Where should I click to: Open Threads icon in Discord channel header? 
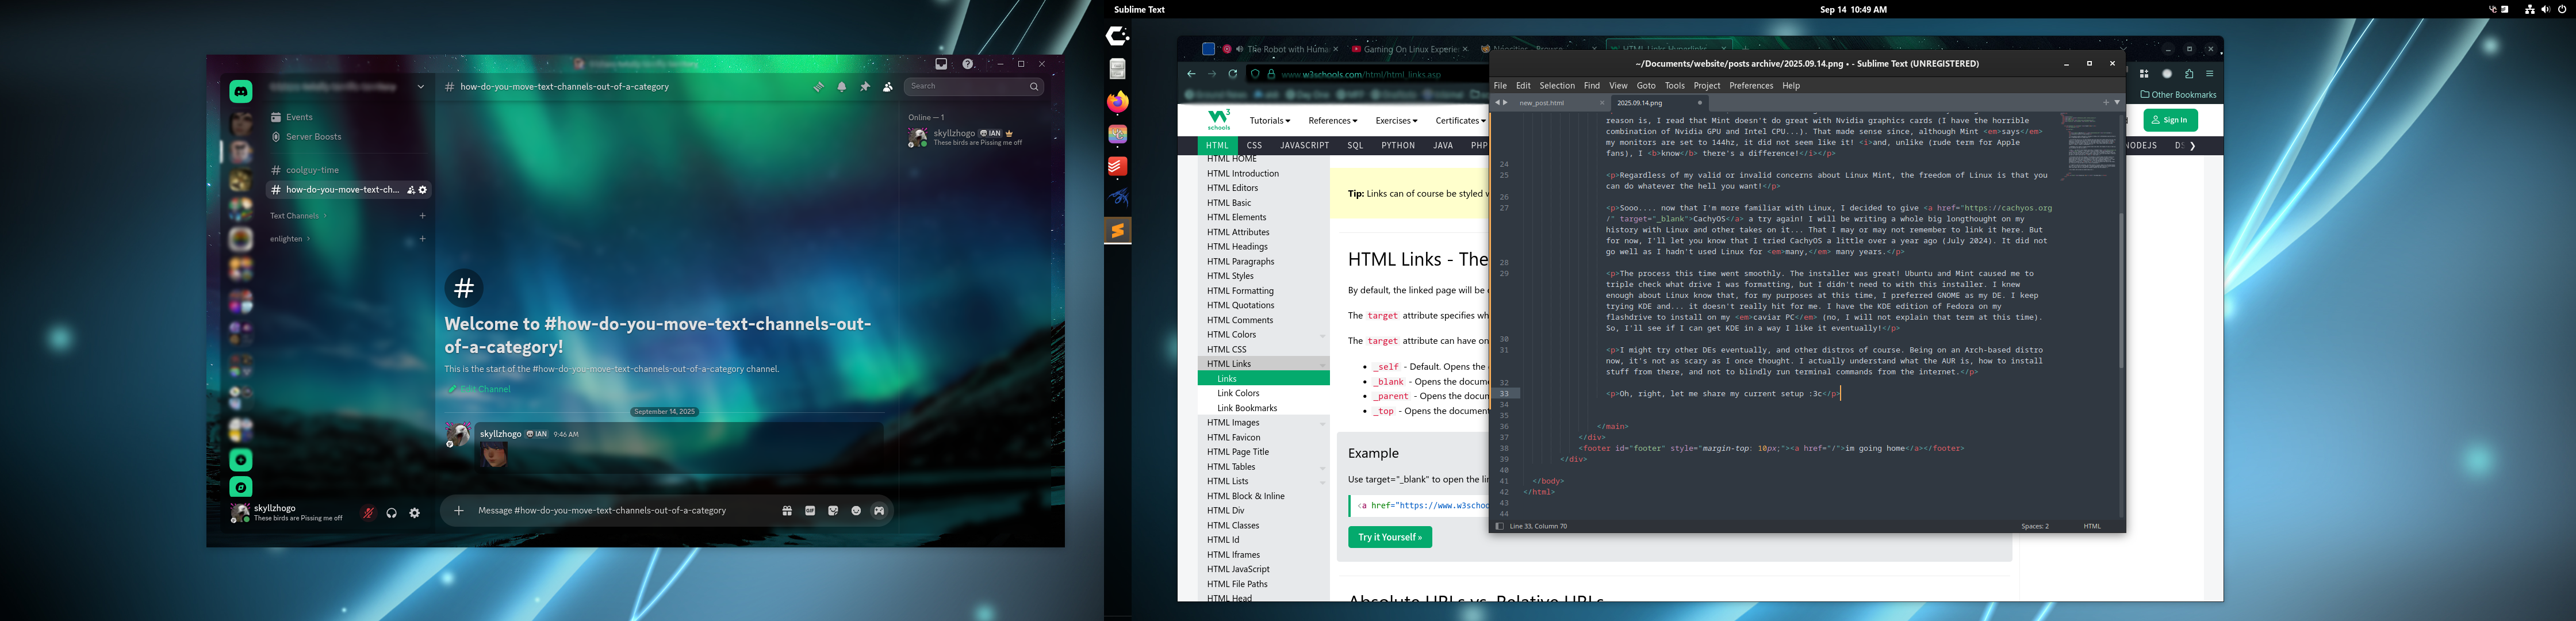(818, 87)
